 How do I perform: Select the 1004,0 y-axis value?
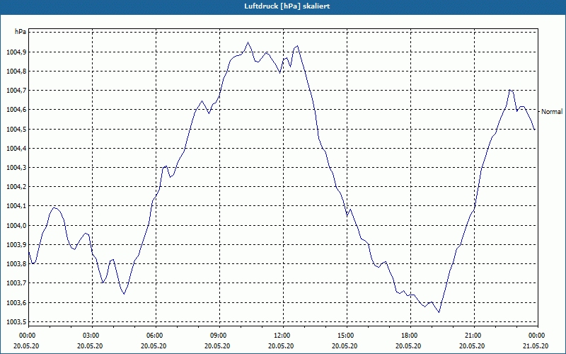(16, 225)
